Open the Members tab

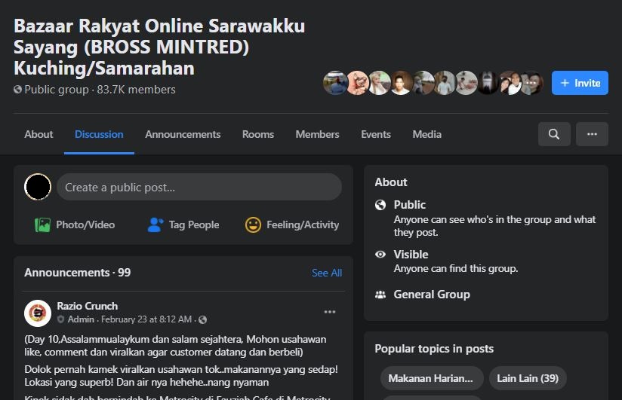point(317,134)
